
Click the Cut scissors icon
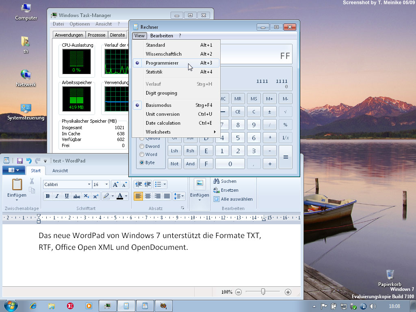(32, 181)
